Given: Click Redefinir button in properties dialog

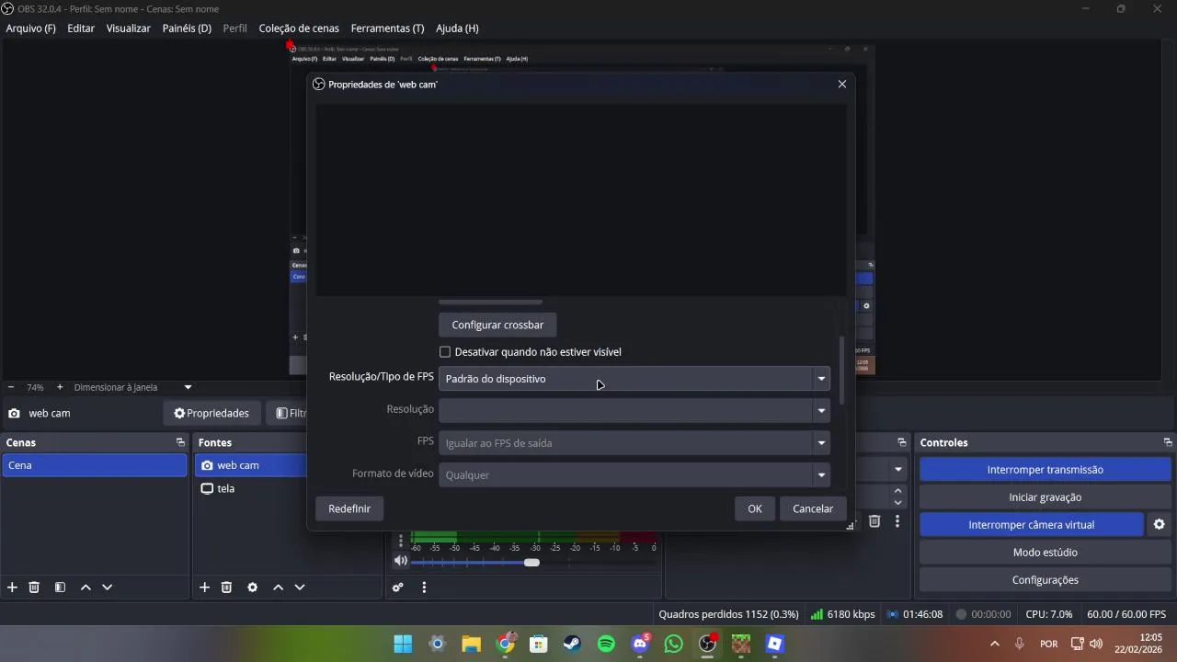Looking at the screenshot, I should click(x=349, y=508).
